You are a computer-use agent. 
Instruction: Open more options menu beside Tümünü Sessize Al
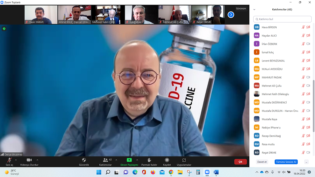(306, 162)
